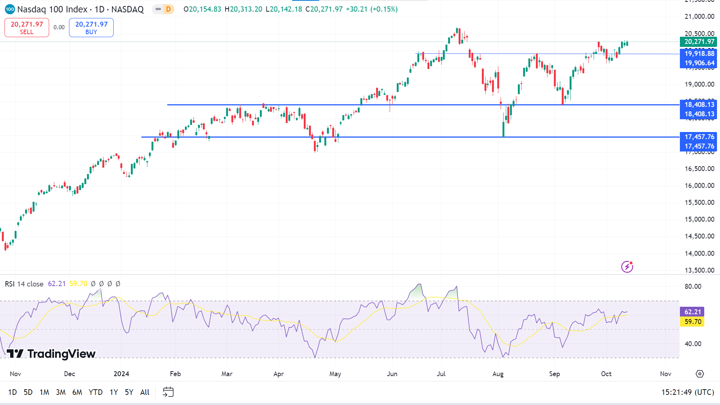Image resolution: width=720 pixels, height=405 pixels.
Task: Select the 19,918.88 line price label
Action: (698, 54)
